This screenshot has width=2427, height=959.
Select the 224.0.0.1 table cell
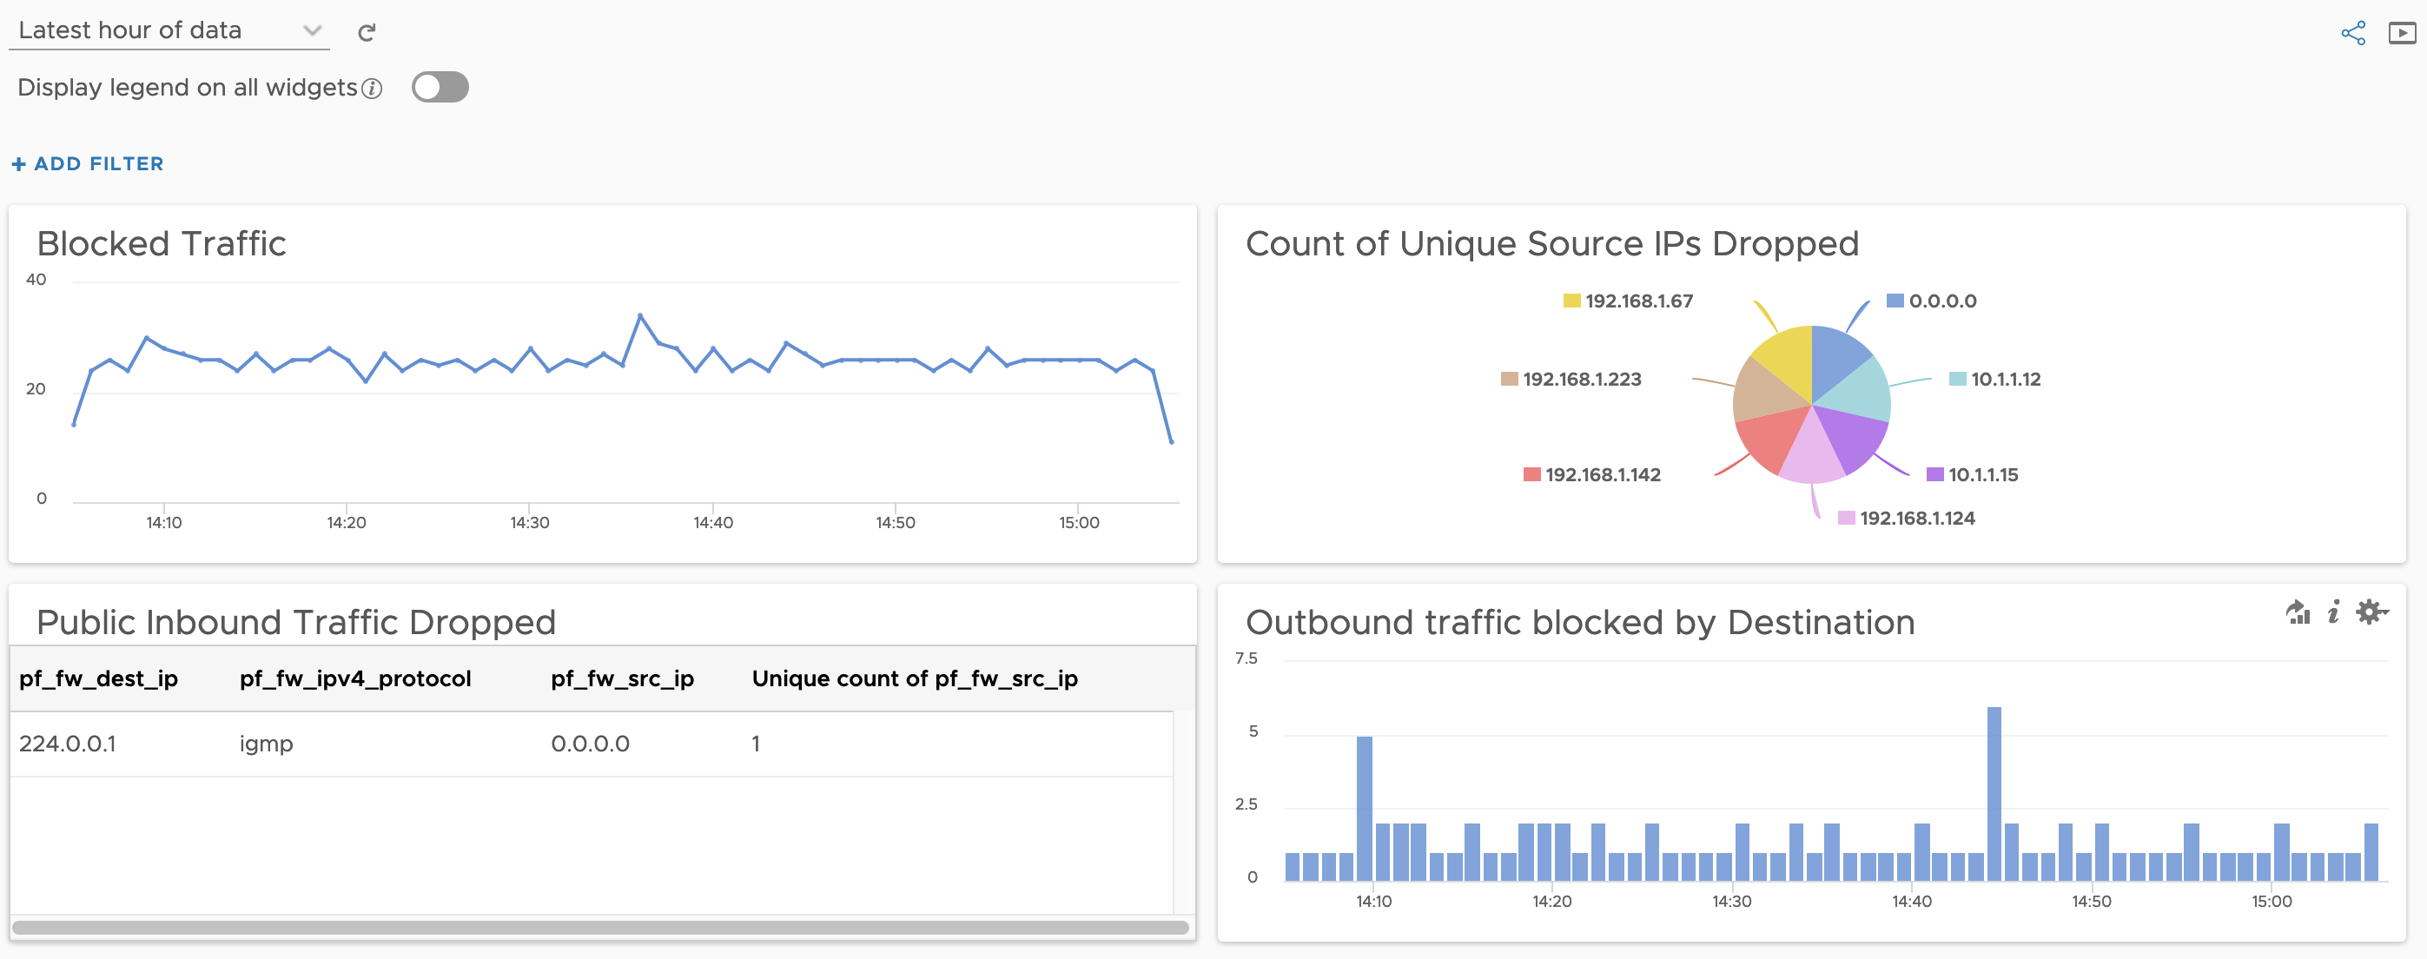coord(67,744)
